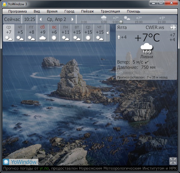
Task: Click the Ливни rain cloud icon
Action: point(147,48)
